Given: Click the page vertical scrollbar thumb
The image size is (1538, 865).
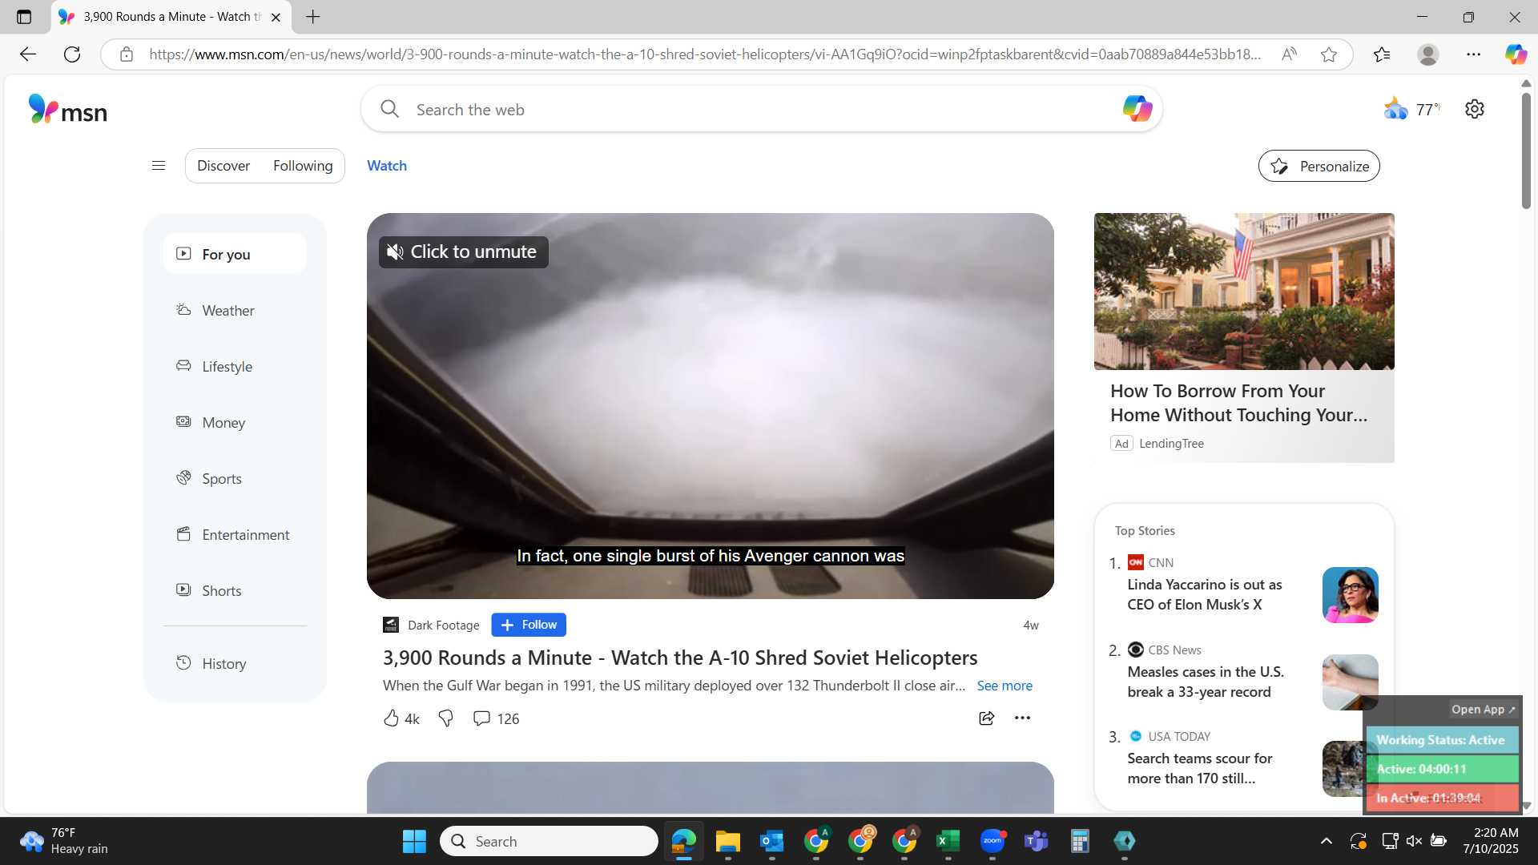Looking at the screenshot, I should pyautogui.click(x=1526, y=150).
